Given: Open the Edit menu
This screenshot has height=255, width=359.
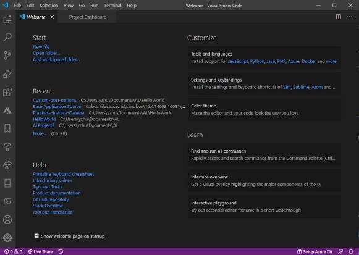Looking at the screenshot, I should point(30,6).
